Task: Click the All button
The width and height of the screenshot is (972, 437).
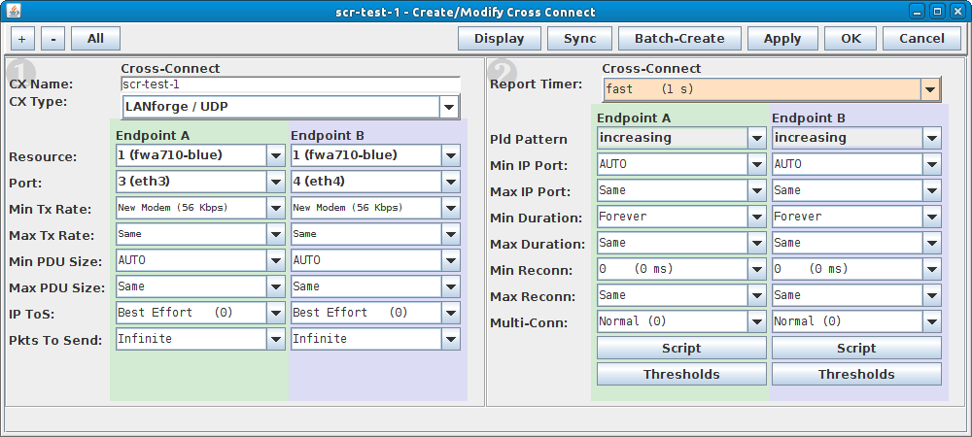Action: (95, 39)
